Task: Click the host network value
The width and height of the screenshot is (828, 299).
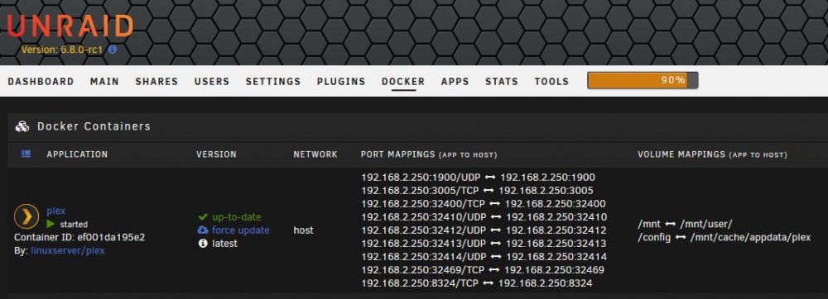Action: click(x=303, y=230)
